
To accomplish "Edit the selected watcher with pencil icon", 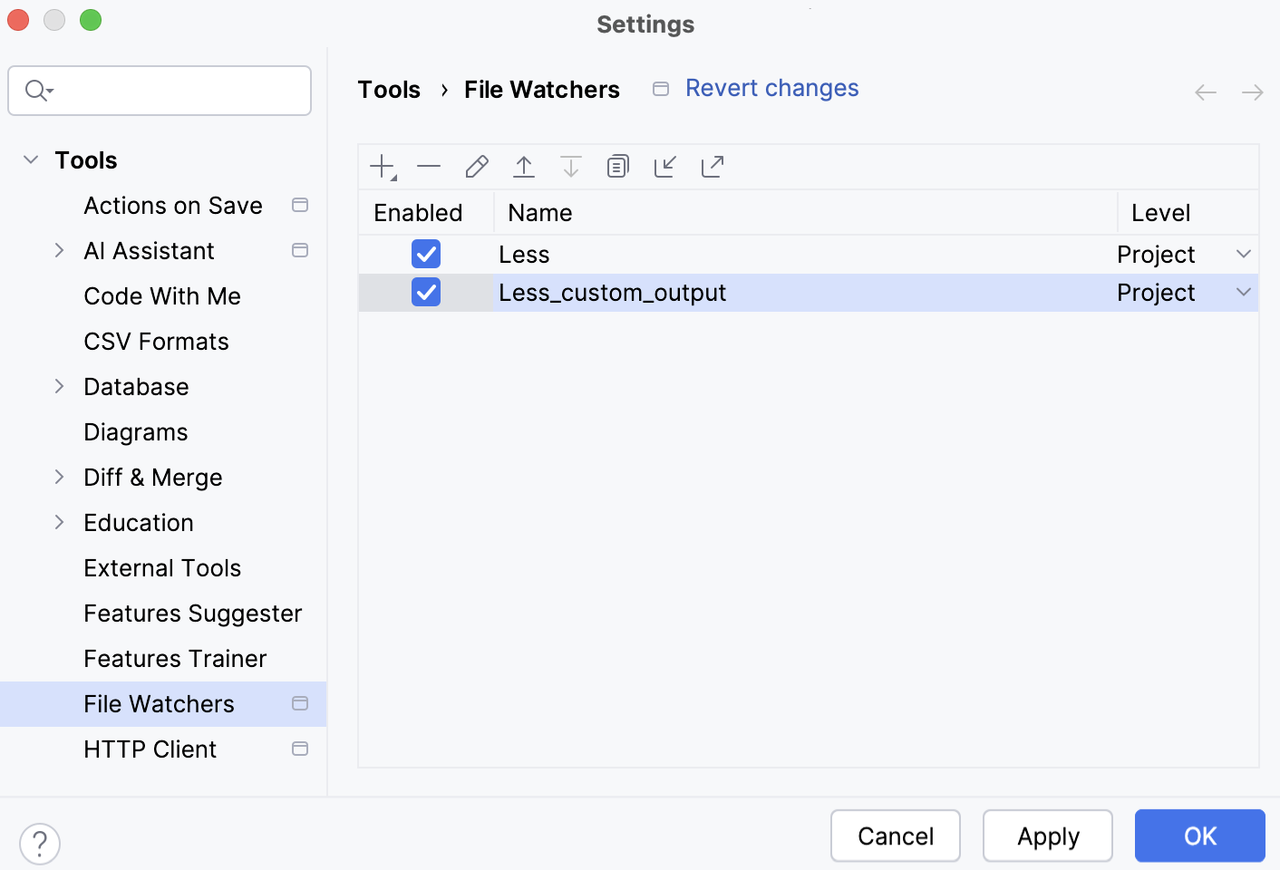I will tap(476, 167).
